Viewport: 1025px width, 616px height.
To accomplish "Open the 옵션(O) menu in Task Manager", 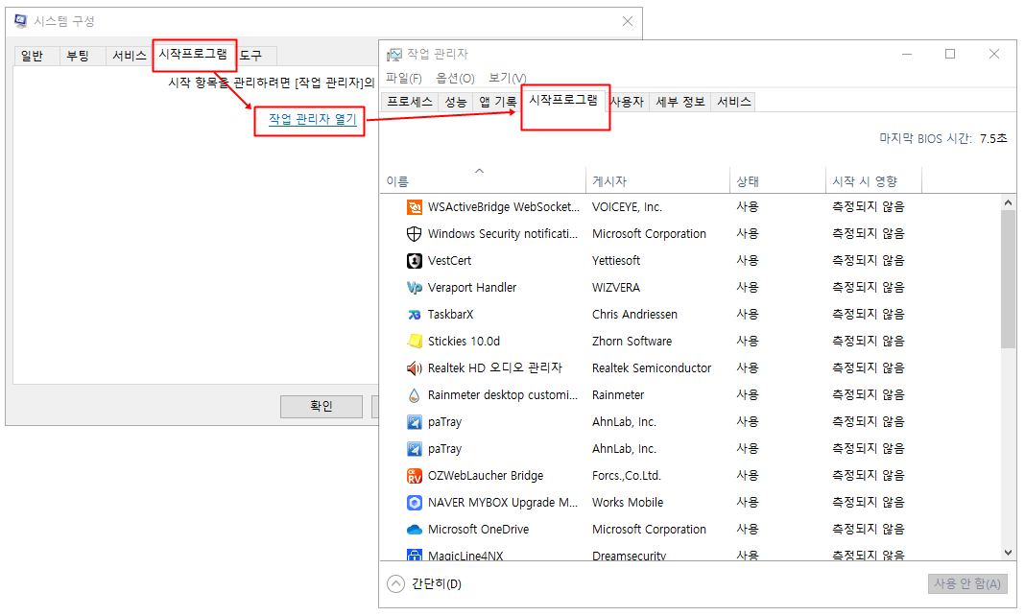I will [x=455, y=79].
